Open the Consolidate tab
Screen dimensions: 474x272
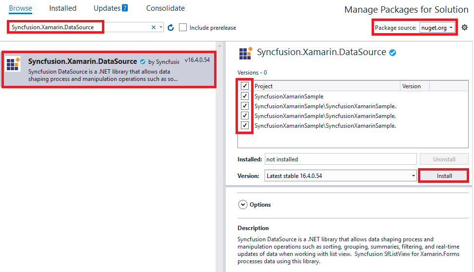tap(165, 8)
